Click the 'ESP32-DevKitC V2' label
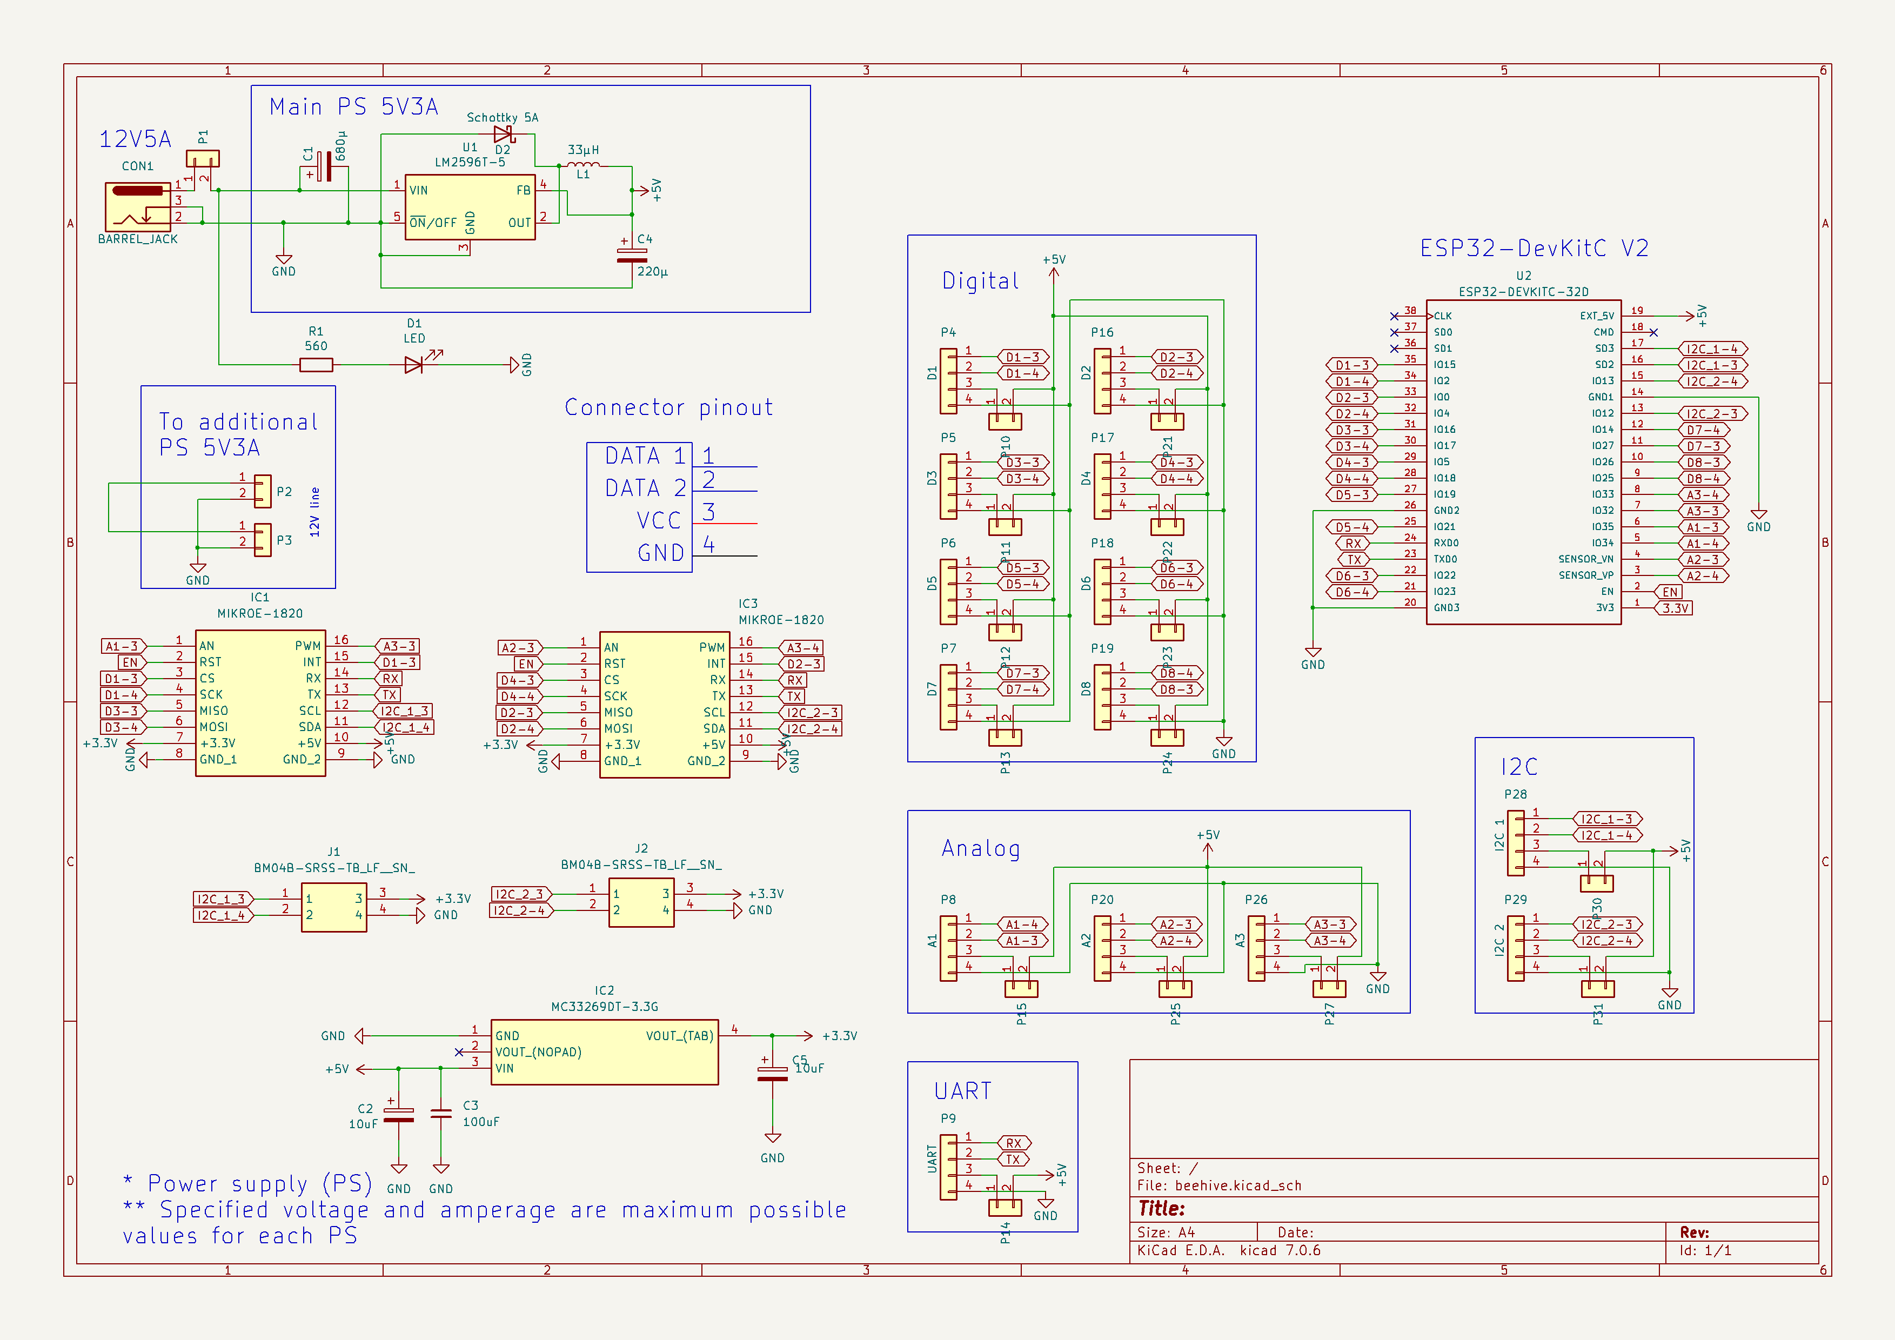This screenshot has width=1895, height=1340. (x=1534, y=249)
